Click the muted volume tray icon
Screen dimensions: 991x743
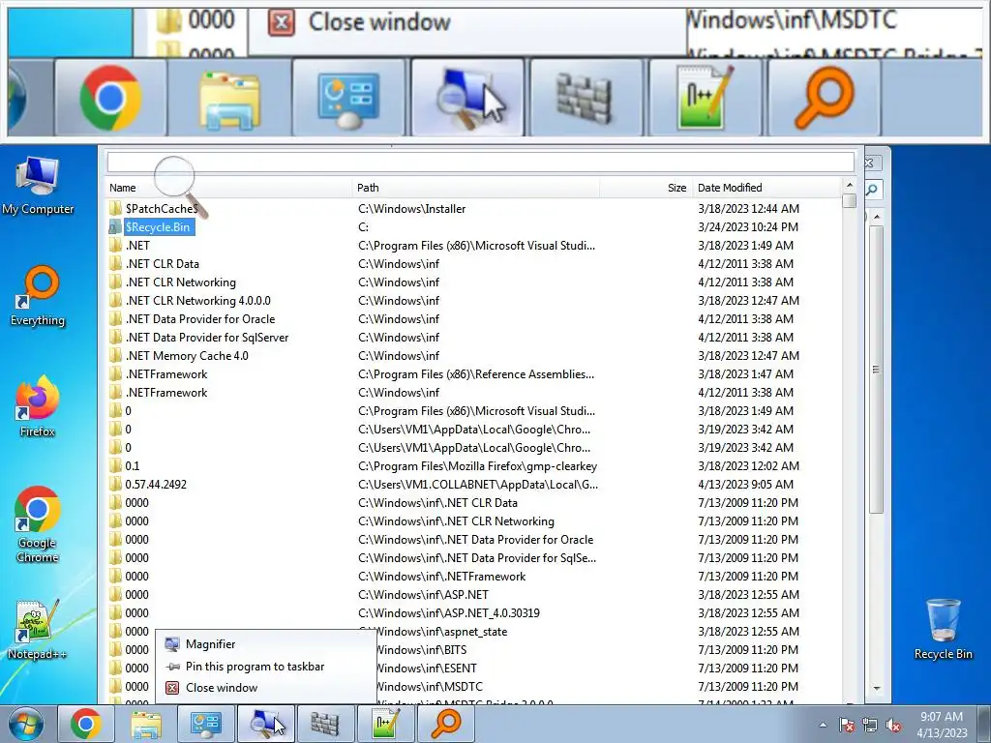pyautogui.click(x=893, y=725)
